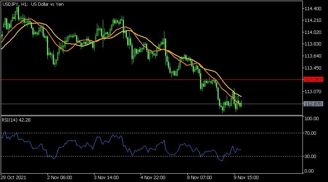
Task: Click the 113.830 price scale value
Action: point(313,44)
